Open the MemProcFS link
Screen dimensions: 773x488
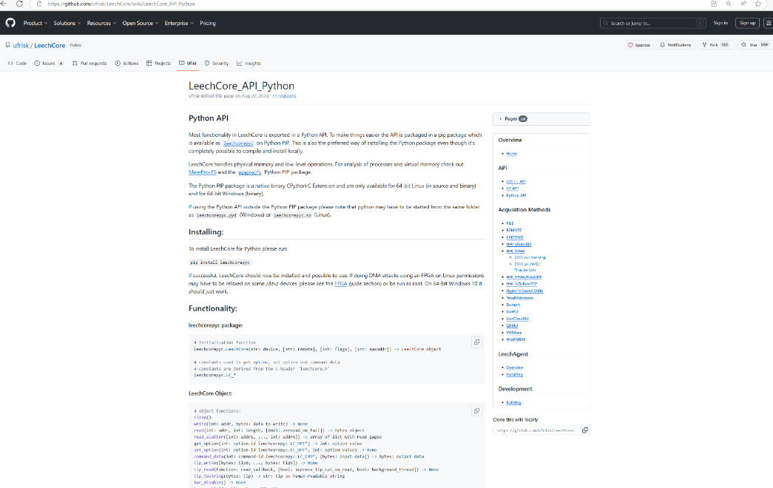(x=202, y=172)
